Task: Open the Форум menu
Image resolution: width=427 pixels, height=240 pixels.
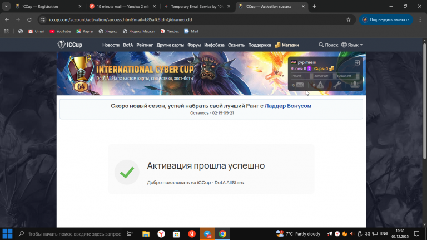Action: pos(194,45)
